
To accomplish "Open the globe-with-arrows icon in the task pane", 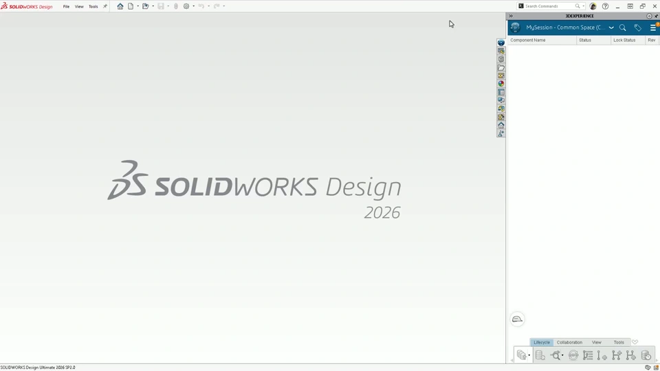I will pos(501,109).
